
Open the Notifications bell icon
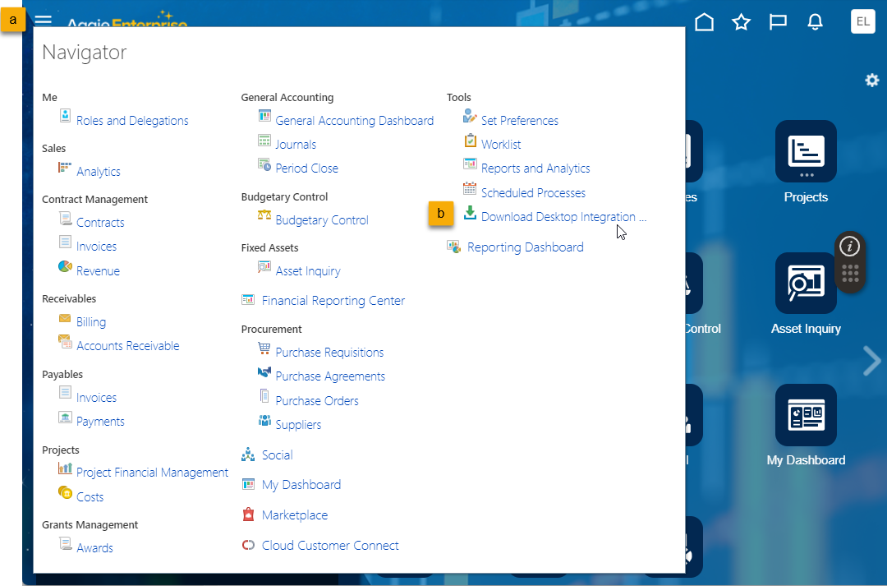click(815, 22)
